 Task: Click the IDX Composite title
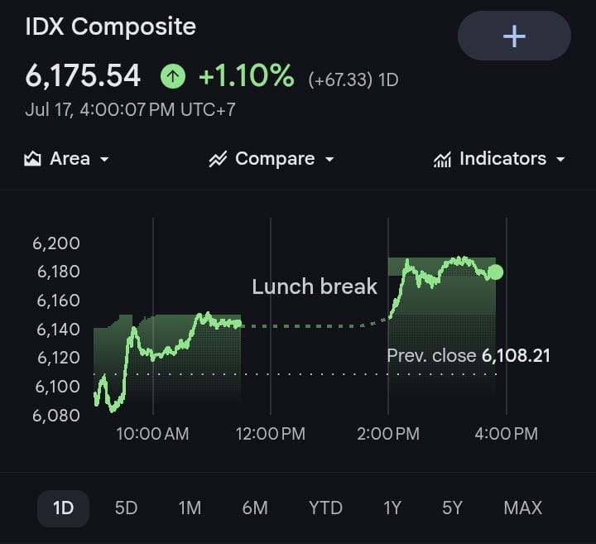tap(111, 26)
